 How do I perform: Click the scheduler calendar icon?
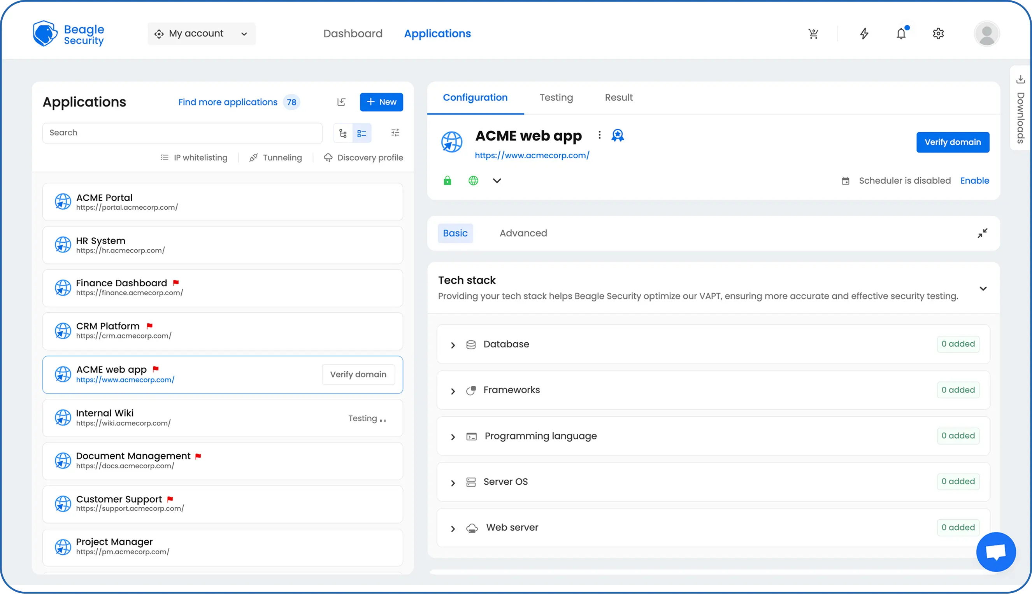845,181
